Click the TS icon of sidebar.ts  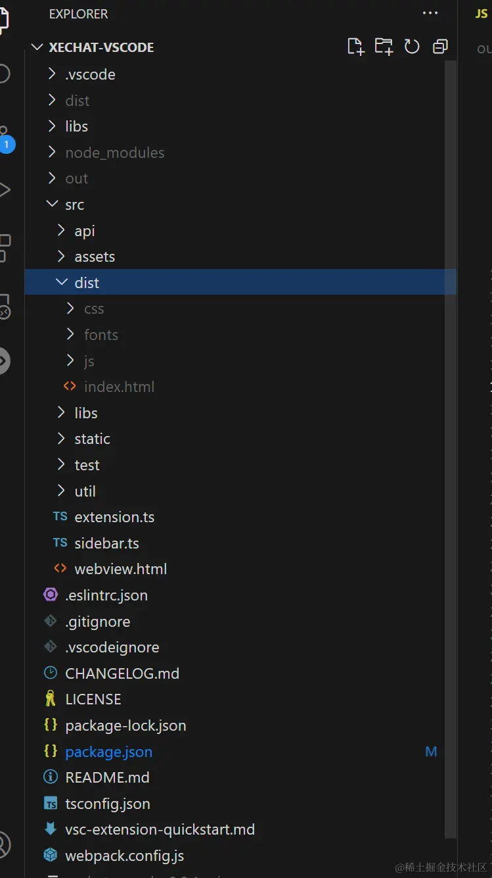(60, 543)
